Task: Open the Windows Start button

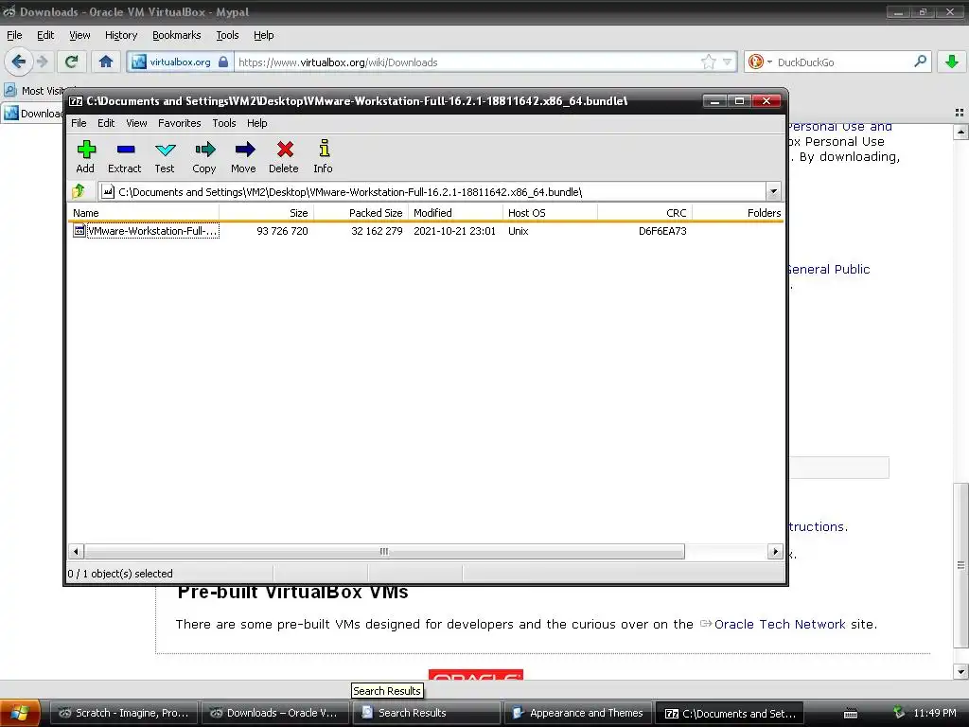Action: 20,713
